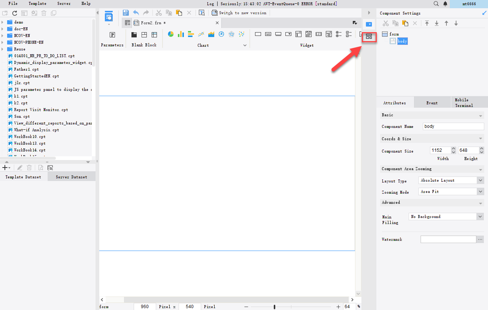Save the form with the floppy disk icon
The height and width of the screenshot is (310, 488).
pos(126,13)
